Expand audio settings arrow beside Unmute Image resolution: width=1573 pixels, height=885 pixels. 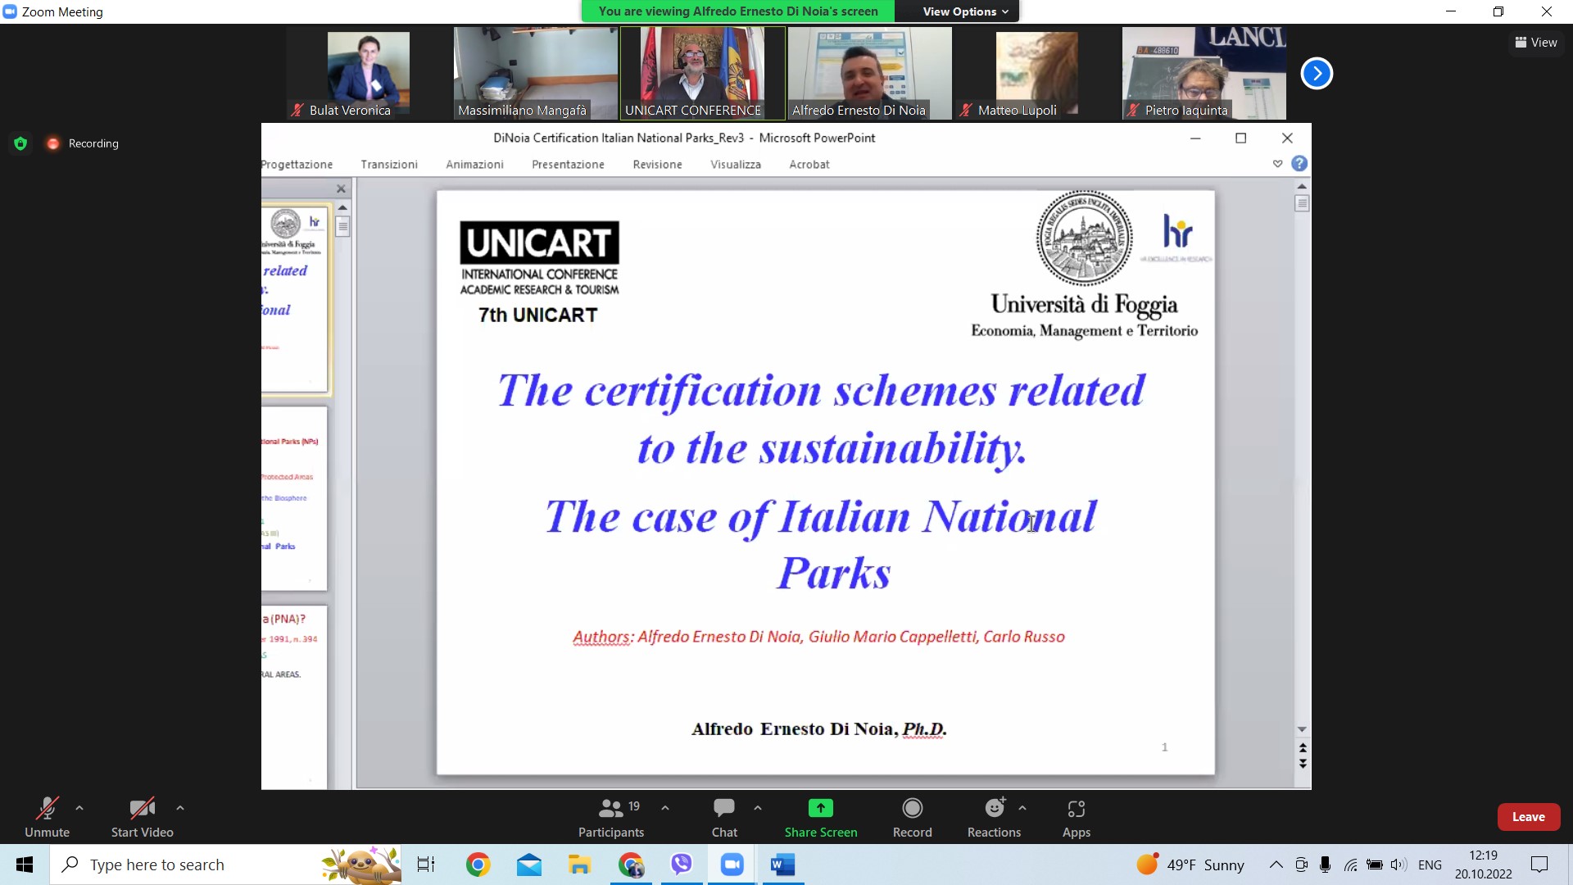pos(79,808)
